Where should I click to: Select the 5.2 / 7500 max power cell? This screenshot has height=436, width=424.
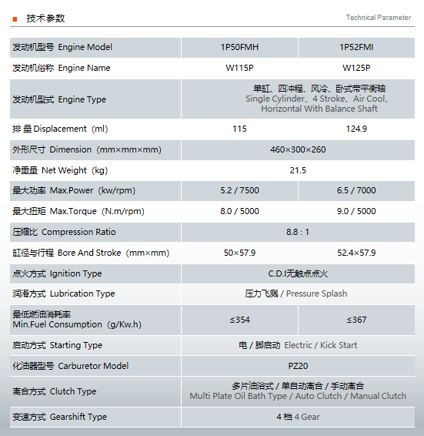[239, 191]
